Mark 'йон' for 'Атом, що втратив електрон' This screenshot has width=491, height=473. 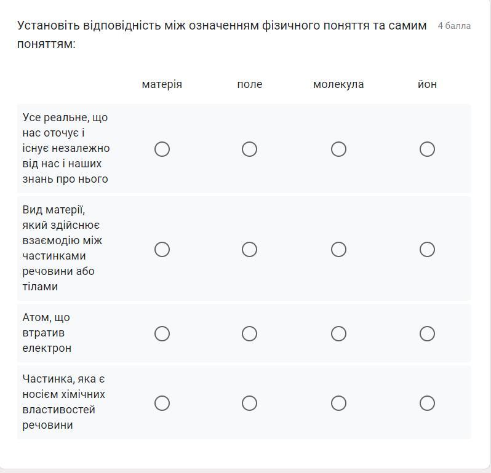427,333
